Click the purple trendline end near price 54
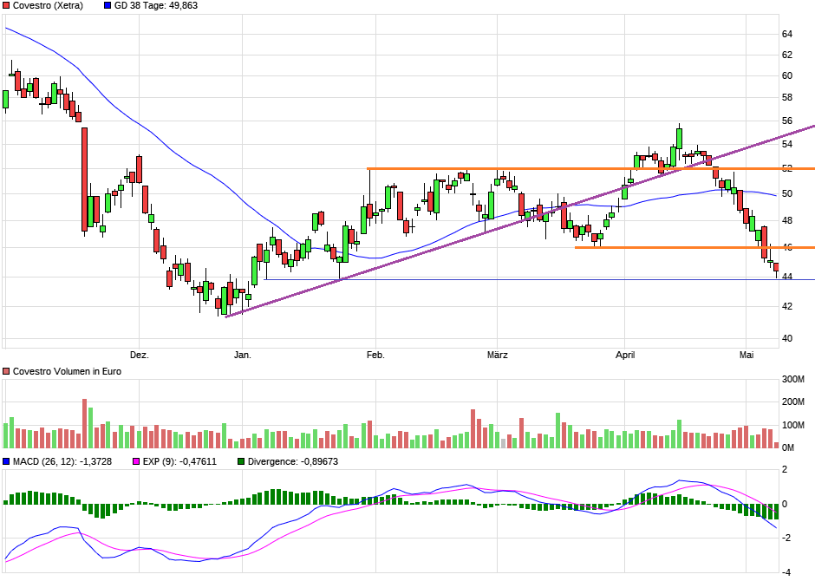815x581 pixels. 811,127
